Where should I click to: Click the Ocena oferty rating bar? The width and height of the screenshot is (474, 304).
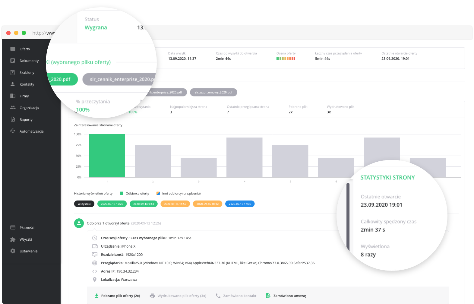[286, 59]
